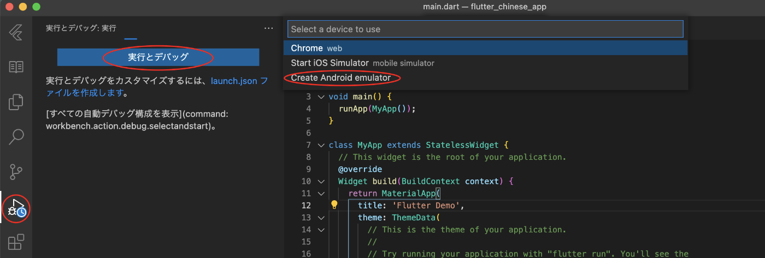765x258 pixels.
Task: Click the 実行とデバッグ button
Action: tap(158, 57)
